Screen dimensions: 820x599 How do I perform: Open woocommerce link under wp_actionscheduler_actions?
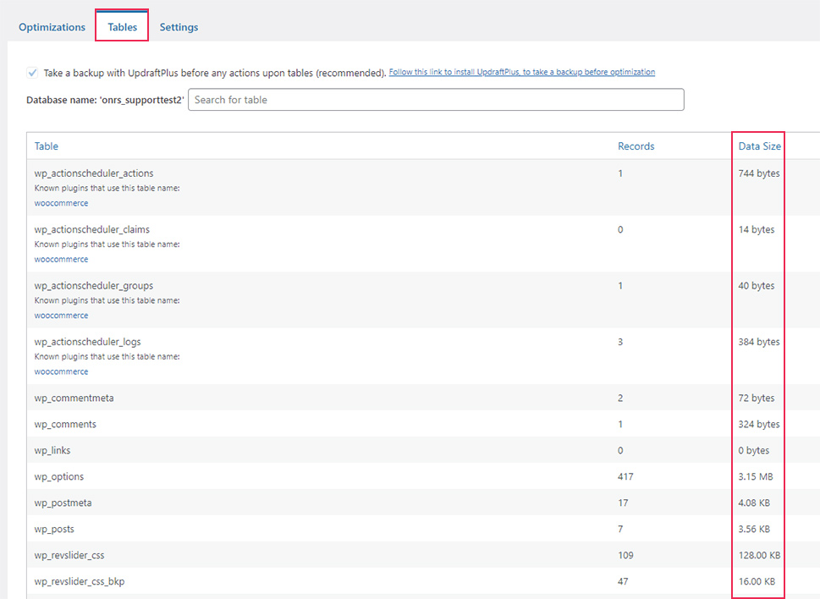click(x=61, y=203)
